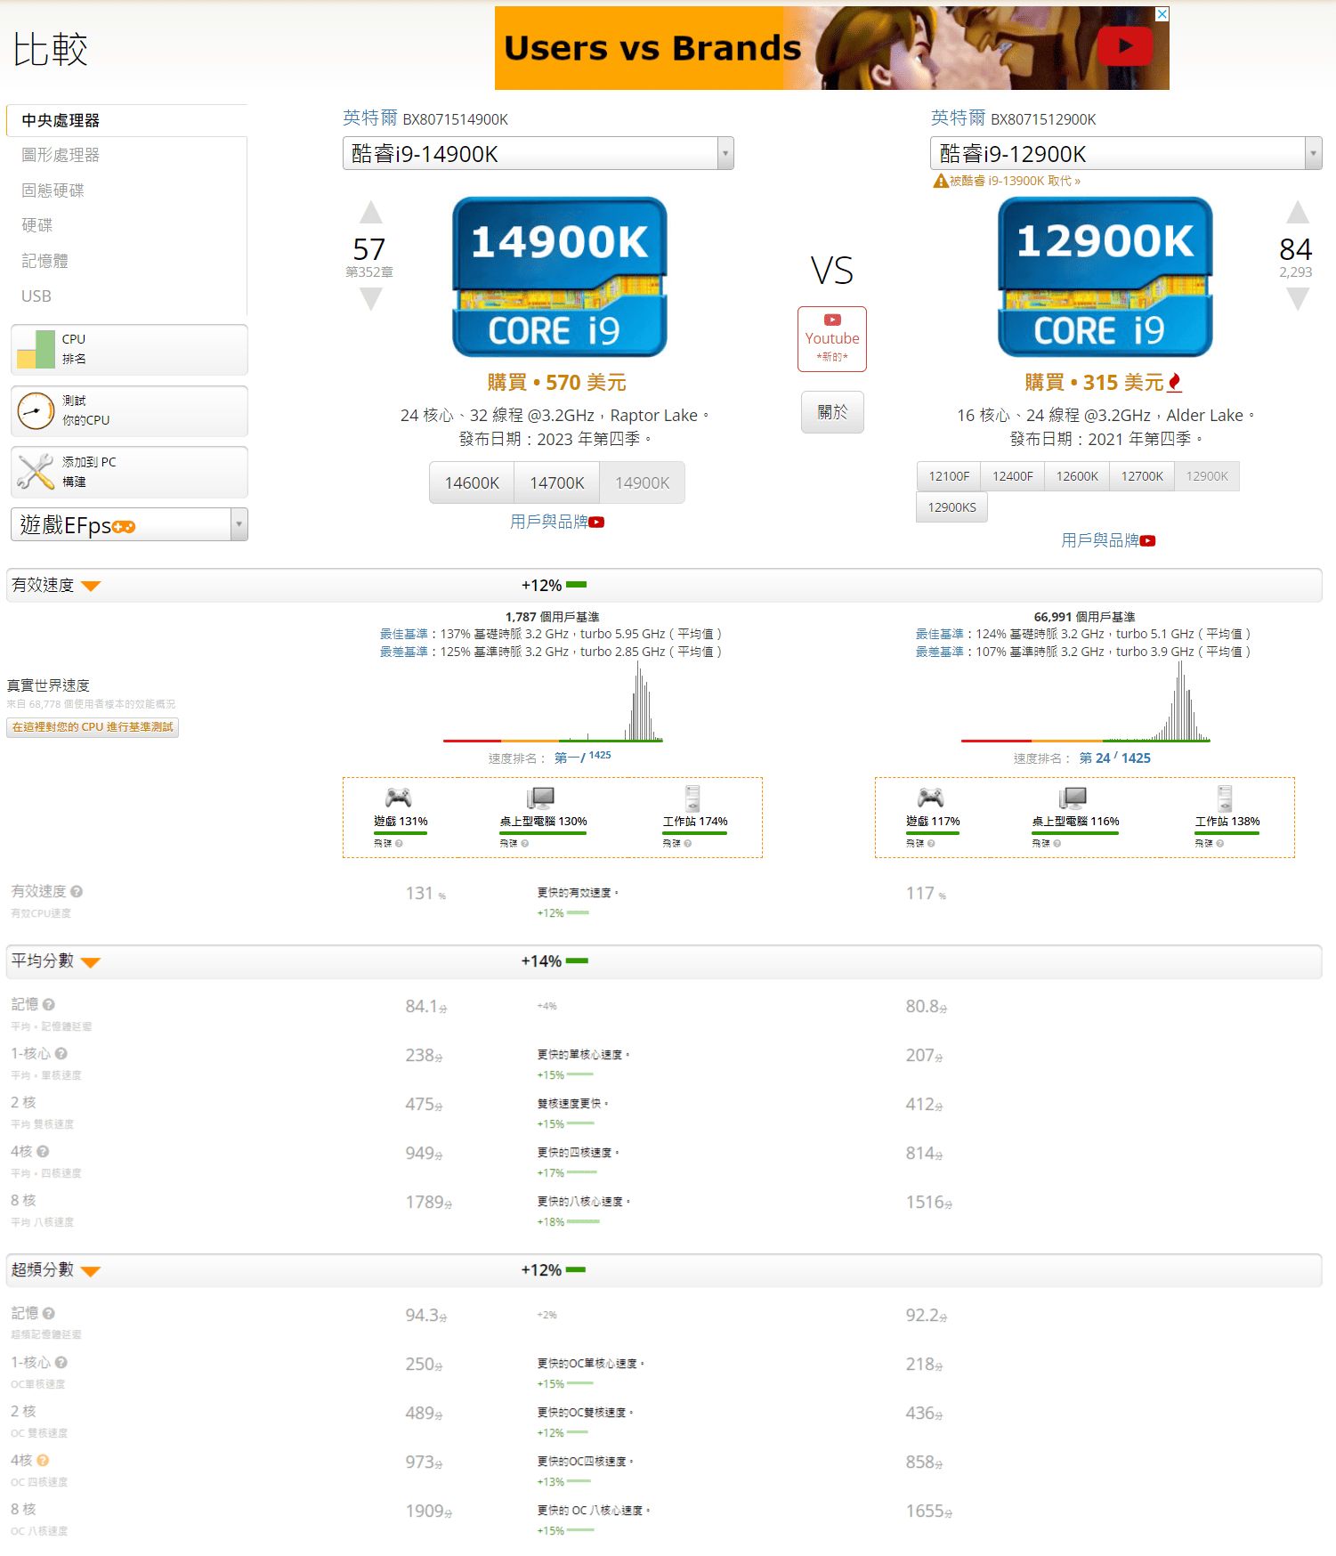
Task: Click 在這裡對您的 CPU 進行基準測試 button
Action: [x=93, y=727]
